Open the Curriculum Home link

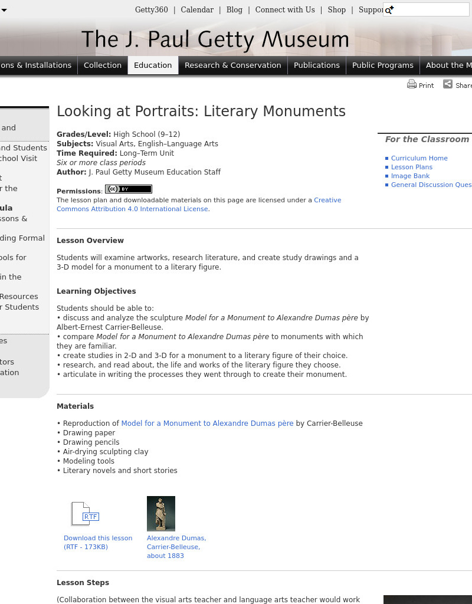(x=419, y=158)
